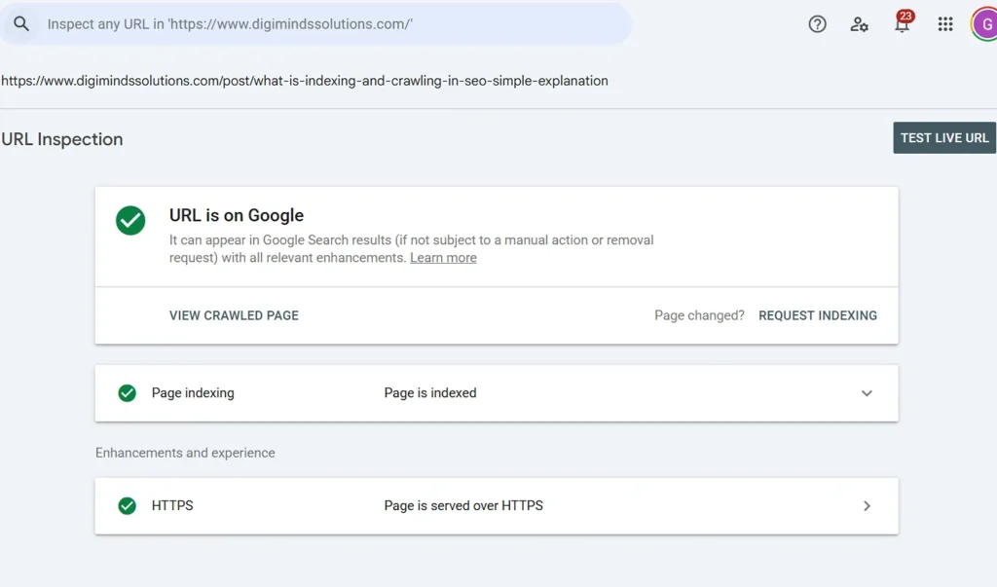
Task: Click VIEW CRAWLED PAGE
Action: (x=234, y=315)
